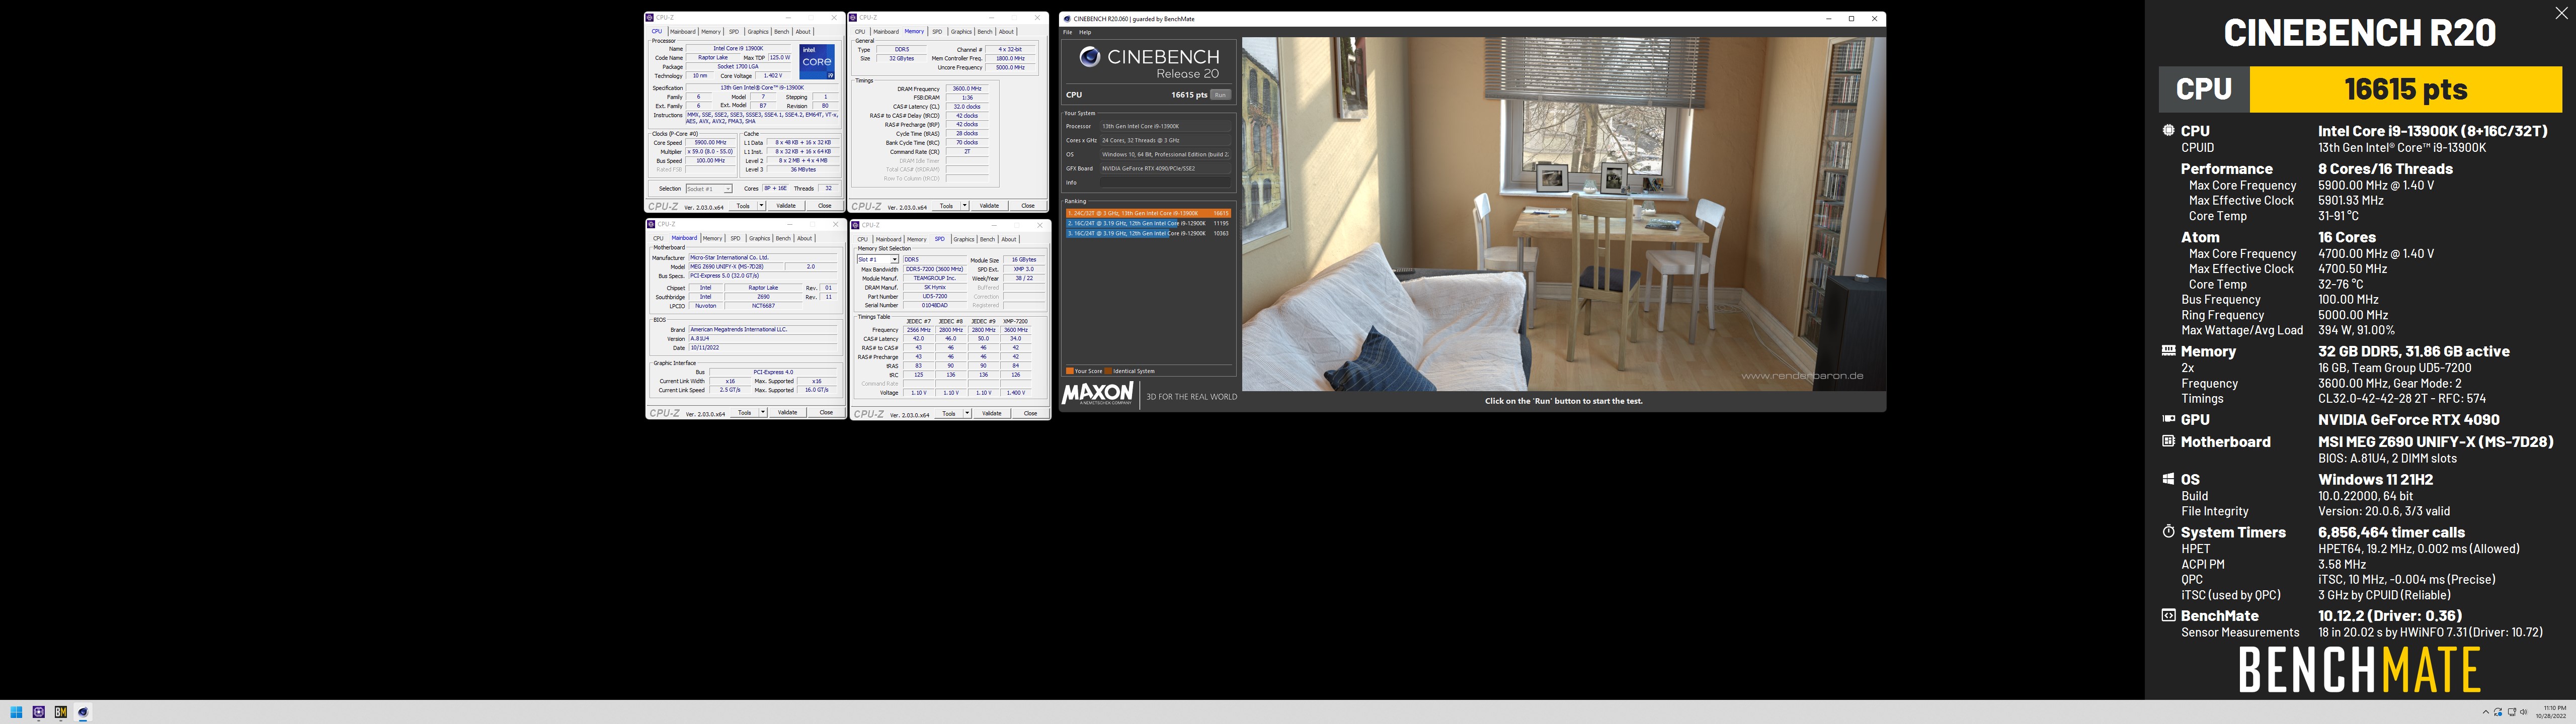Switch to Bench tab in the top-left CPU-Z window
This screenshot has height=724, width=2576.
[x=782, y=32]
